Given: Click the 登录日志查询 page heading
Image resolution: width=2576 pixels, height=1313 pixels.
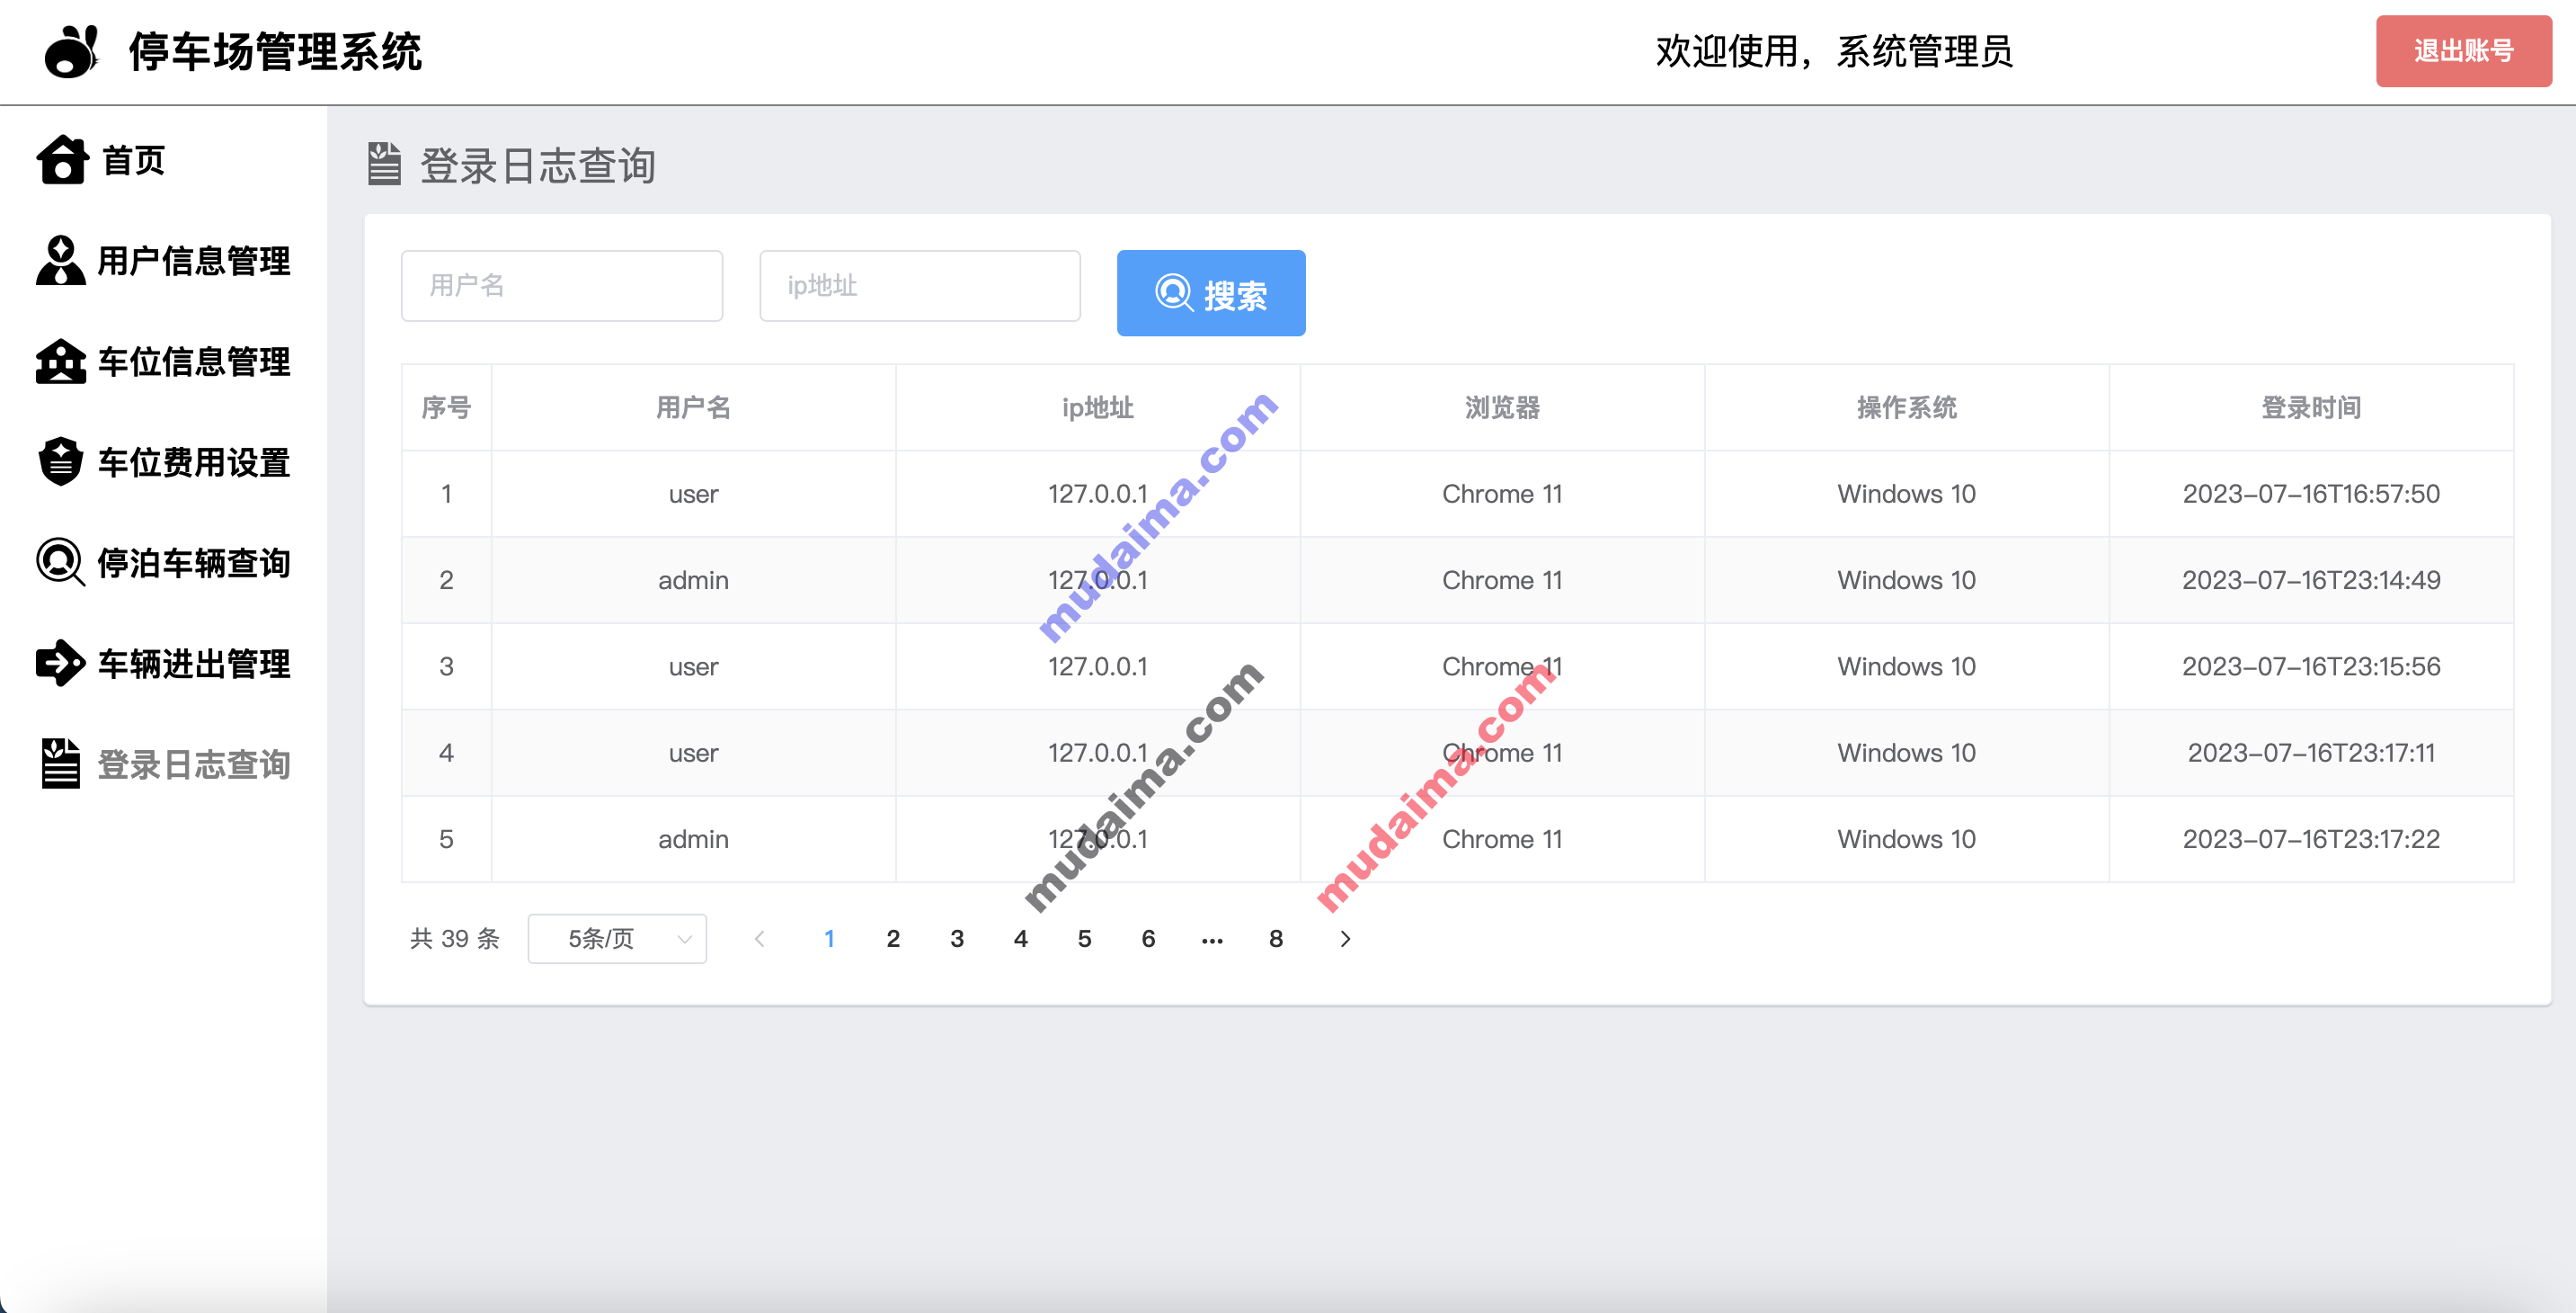Looking at the screenshot, I should coord(538,165).
